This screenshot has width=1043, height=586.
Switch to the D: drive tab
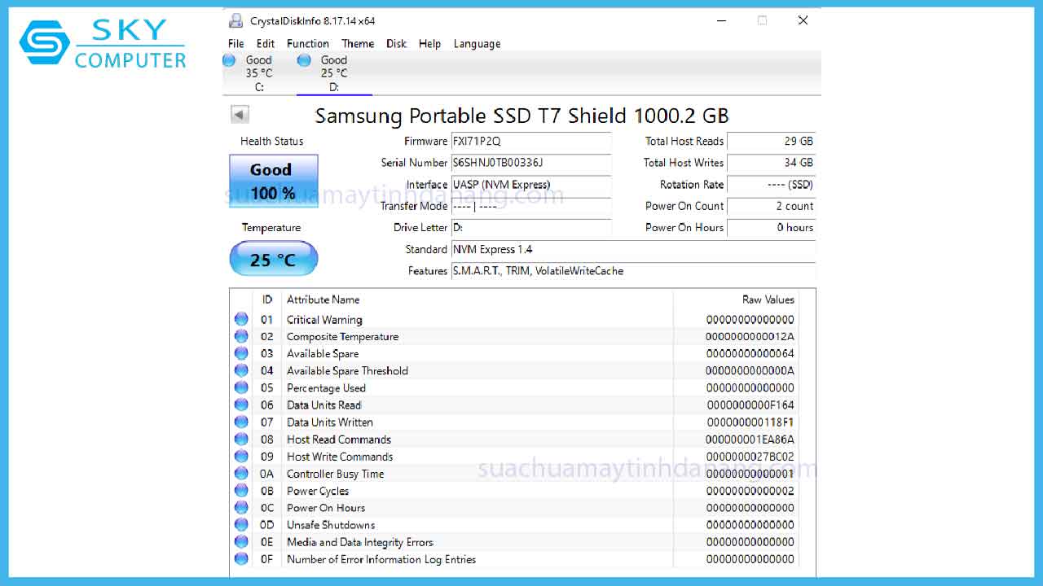[334, 72]
